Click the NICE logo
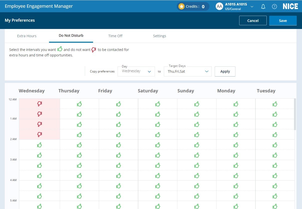 (290, 6)
